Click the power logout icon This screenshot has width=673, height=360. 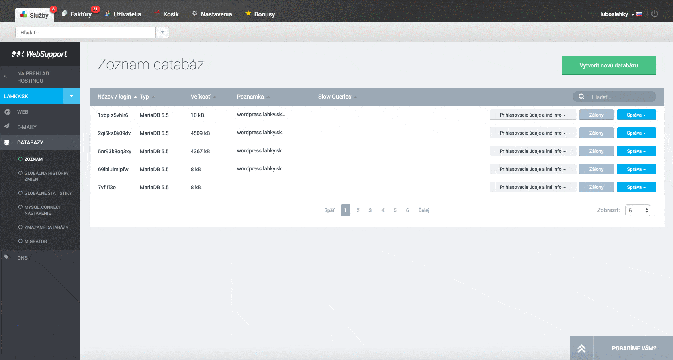654,14
